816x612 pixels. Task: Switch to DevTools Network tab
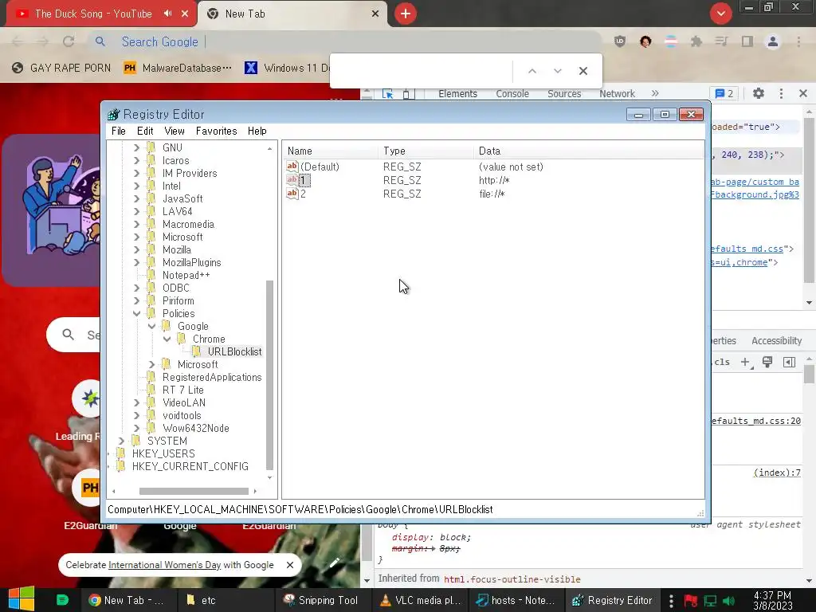(x=617, y=94)
